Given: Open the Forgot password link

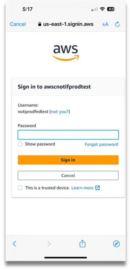Looking at the screenshot, I should pos(101,144).
